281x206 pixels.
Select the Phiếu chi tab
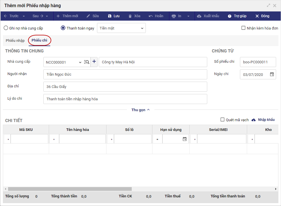point(39,40)
